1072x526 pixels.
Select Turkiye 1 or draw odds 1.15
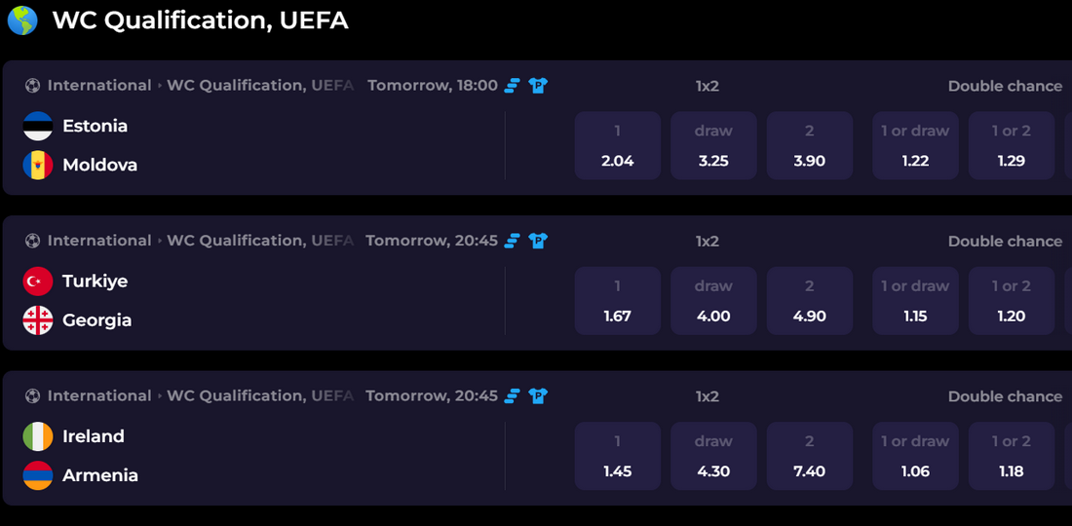click(x=914, y=301)
